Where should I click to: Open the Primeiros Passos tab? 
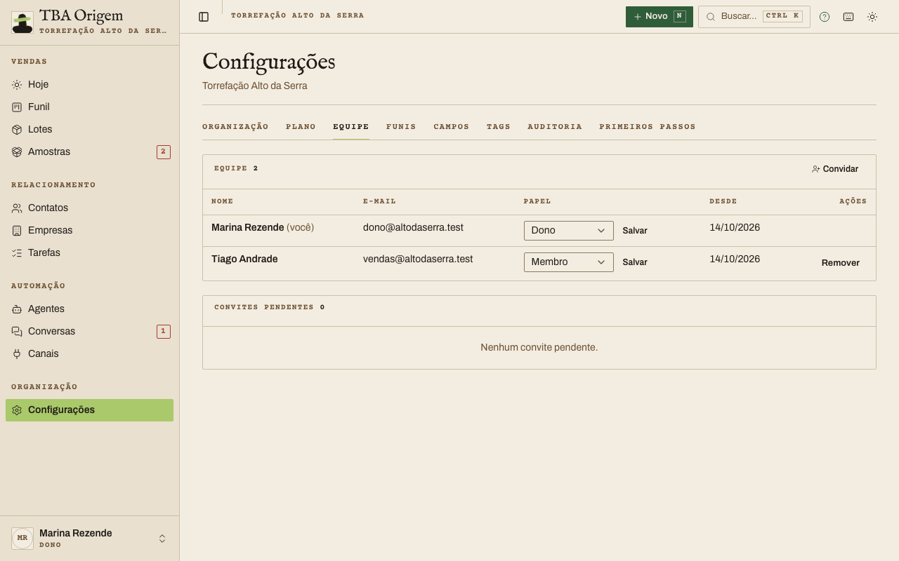[x=648, y=127]
